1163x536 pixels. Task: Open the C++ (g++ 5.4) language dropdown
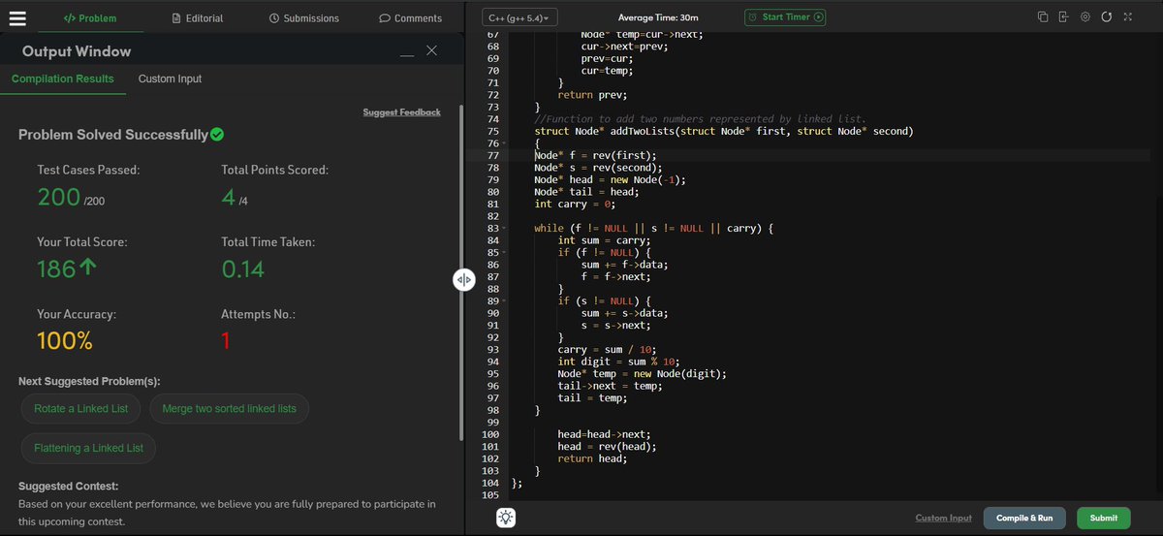(519, 17)
